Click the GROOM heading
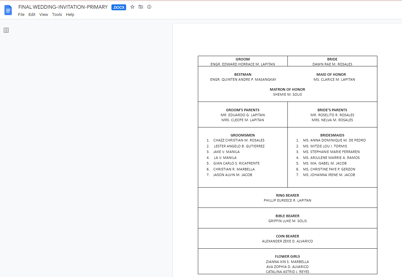This screenshot has width=402, height=277. [243, 59]
